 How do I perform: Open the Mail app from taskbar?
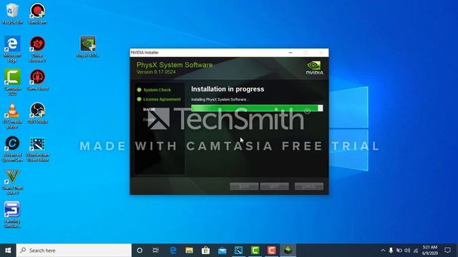223,251
